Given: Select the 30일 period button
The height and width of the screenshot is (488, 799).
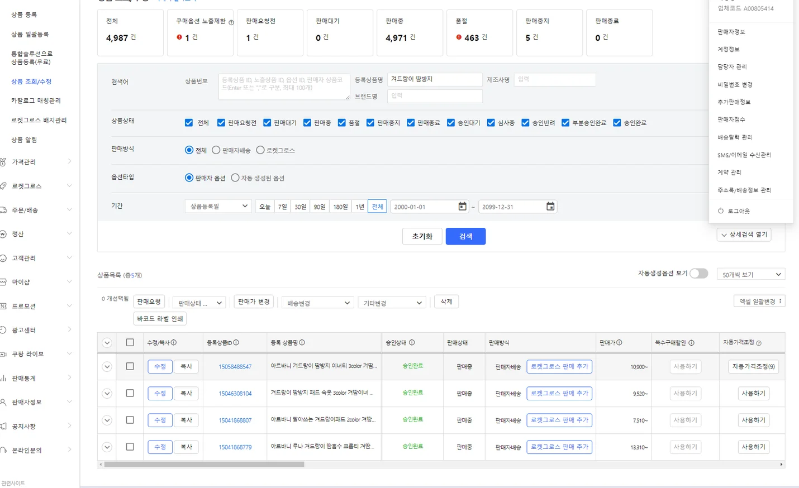Looking at the screenshot, I should 301,207.
